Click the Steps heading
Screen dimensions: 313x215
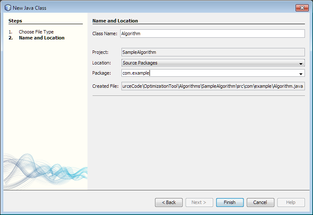[x=15, y=21]
